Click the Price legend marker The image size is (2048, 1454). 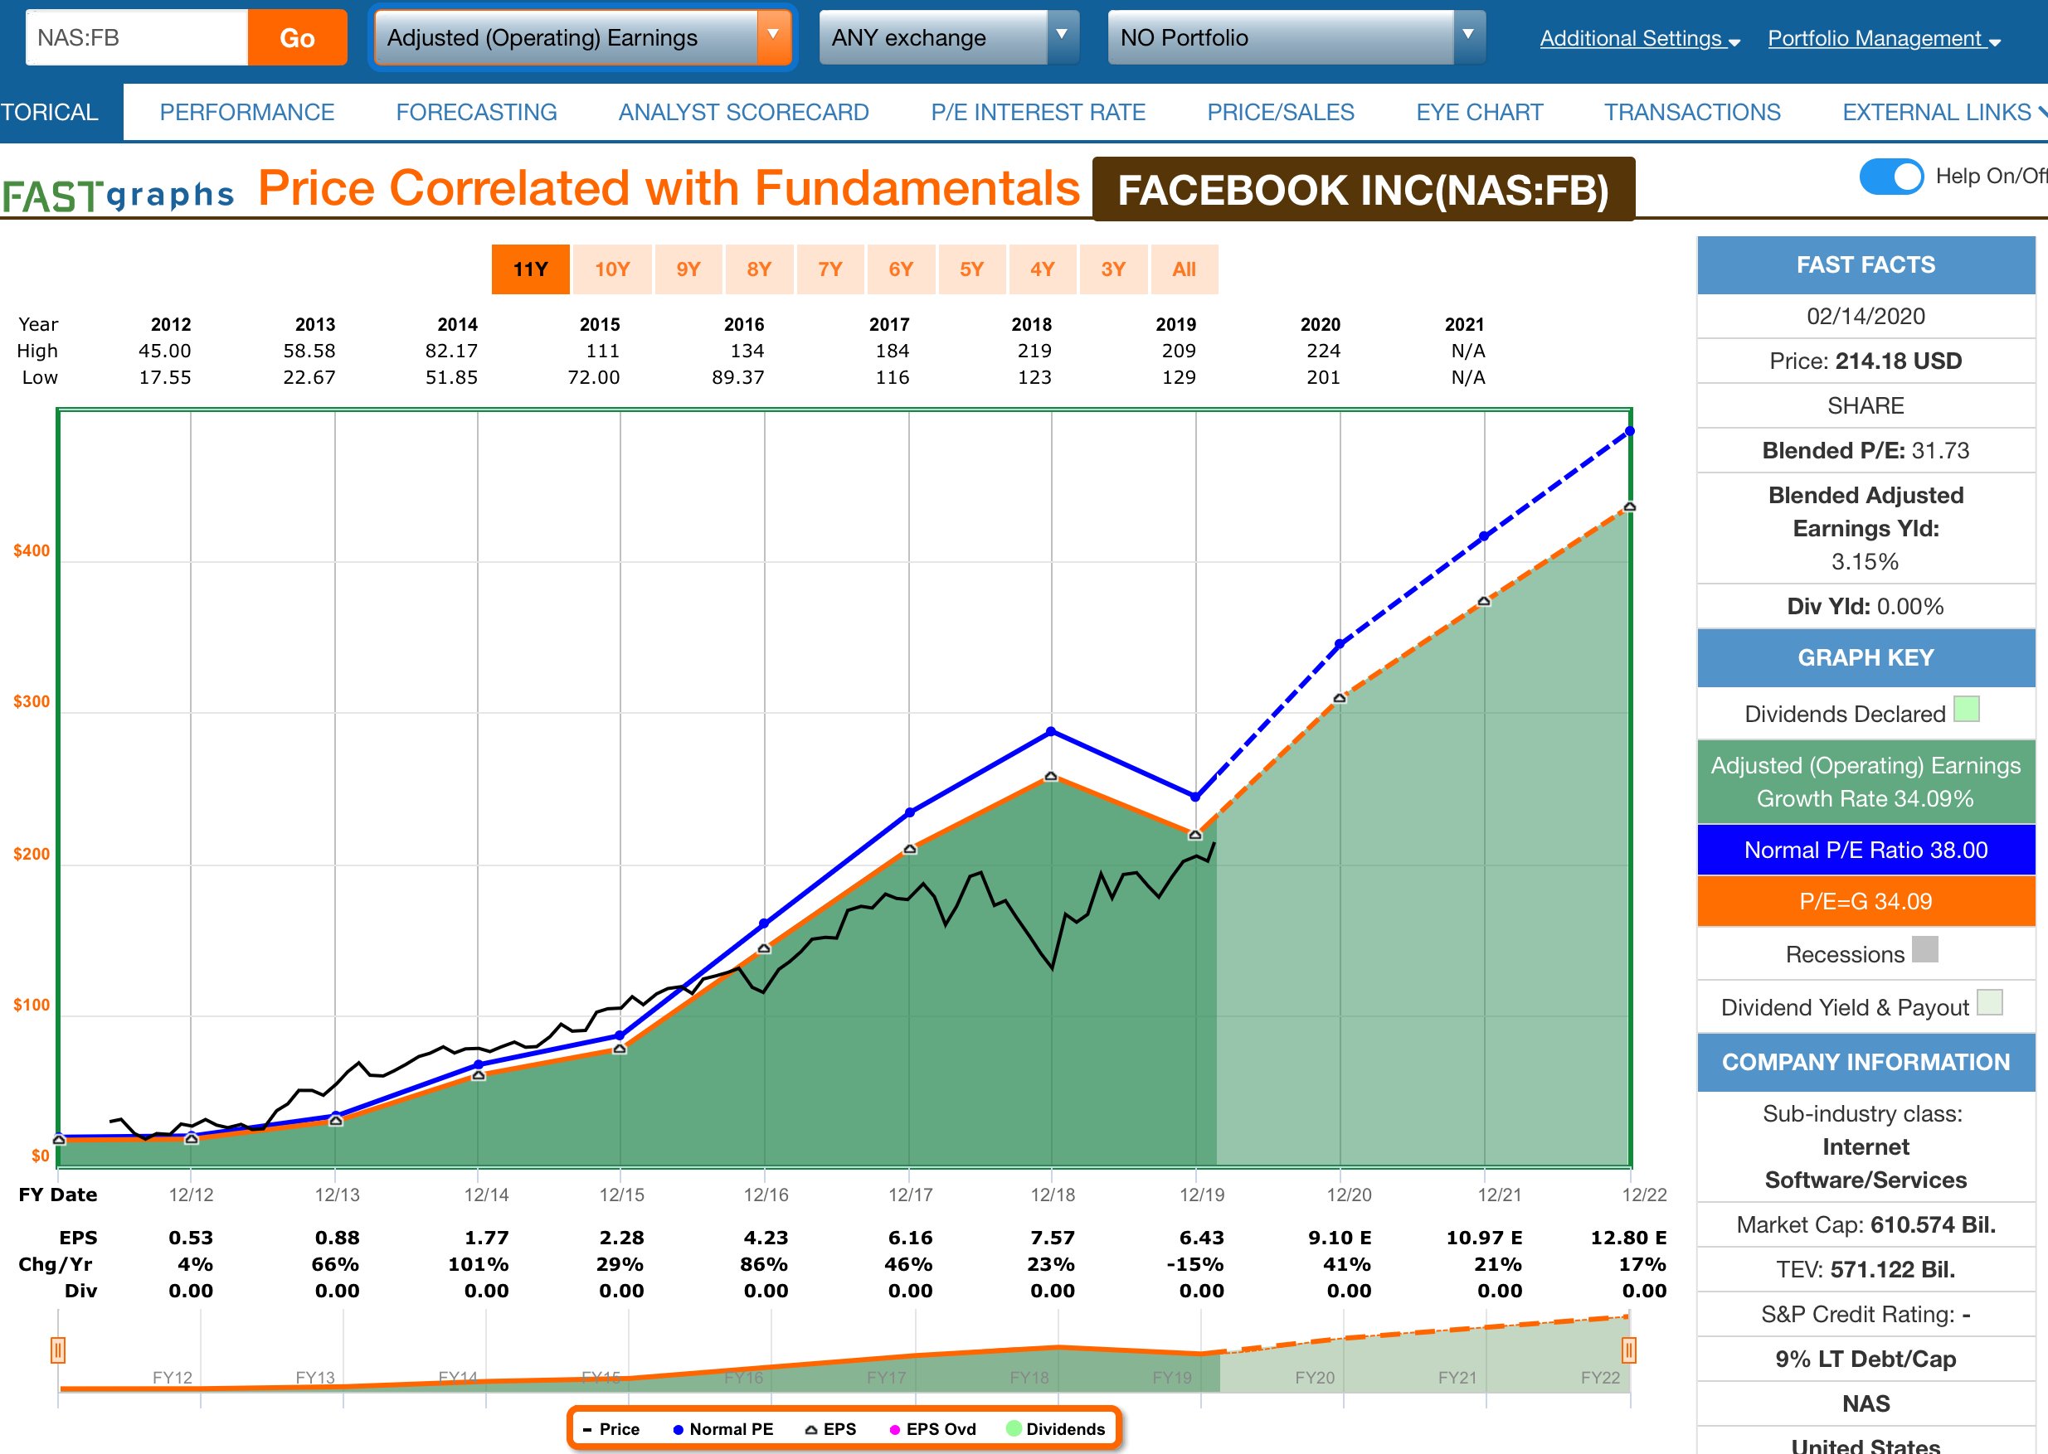(x=588, y=1430)
